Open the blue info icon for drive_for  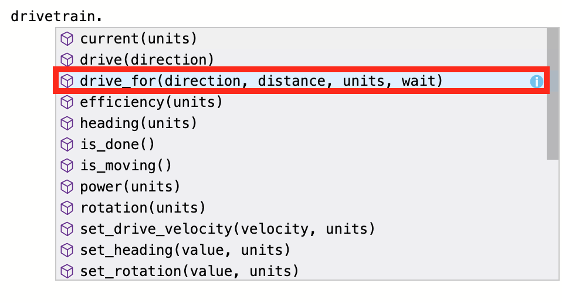pos(536,82)
